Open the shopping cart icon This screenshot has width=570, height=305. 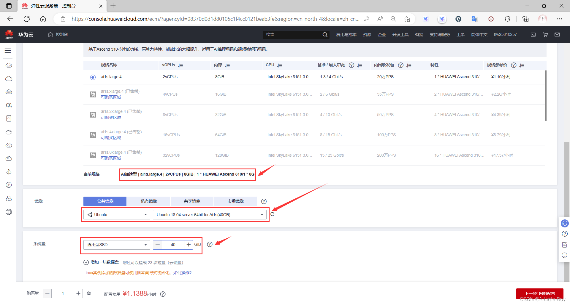pos(545,35)
